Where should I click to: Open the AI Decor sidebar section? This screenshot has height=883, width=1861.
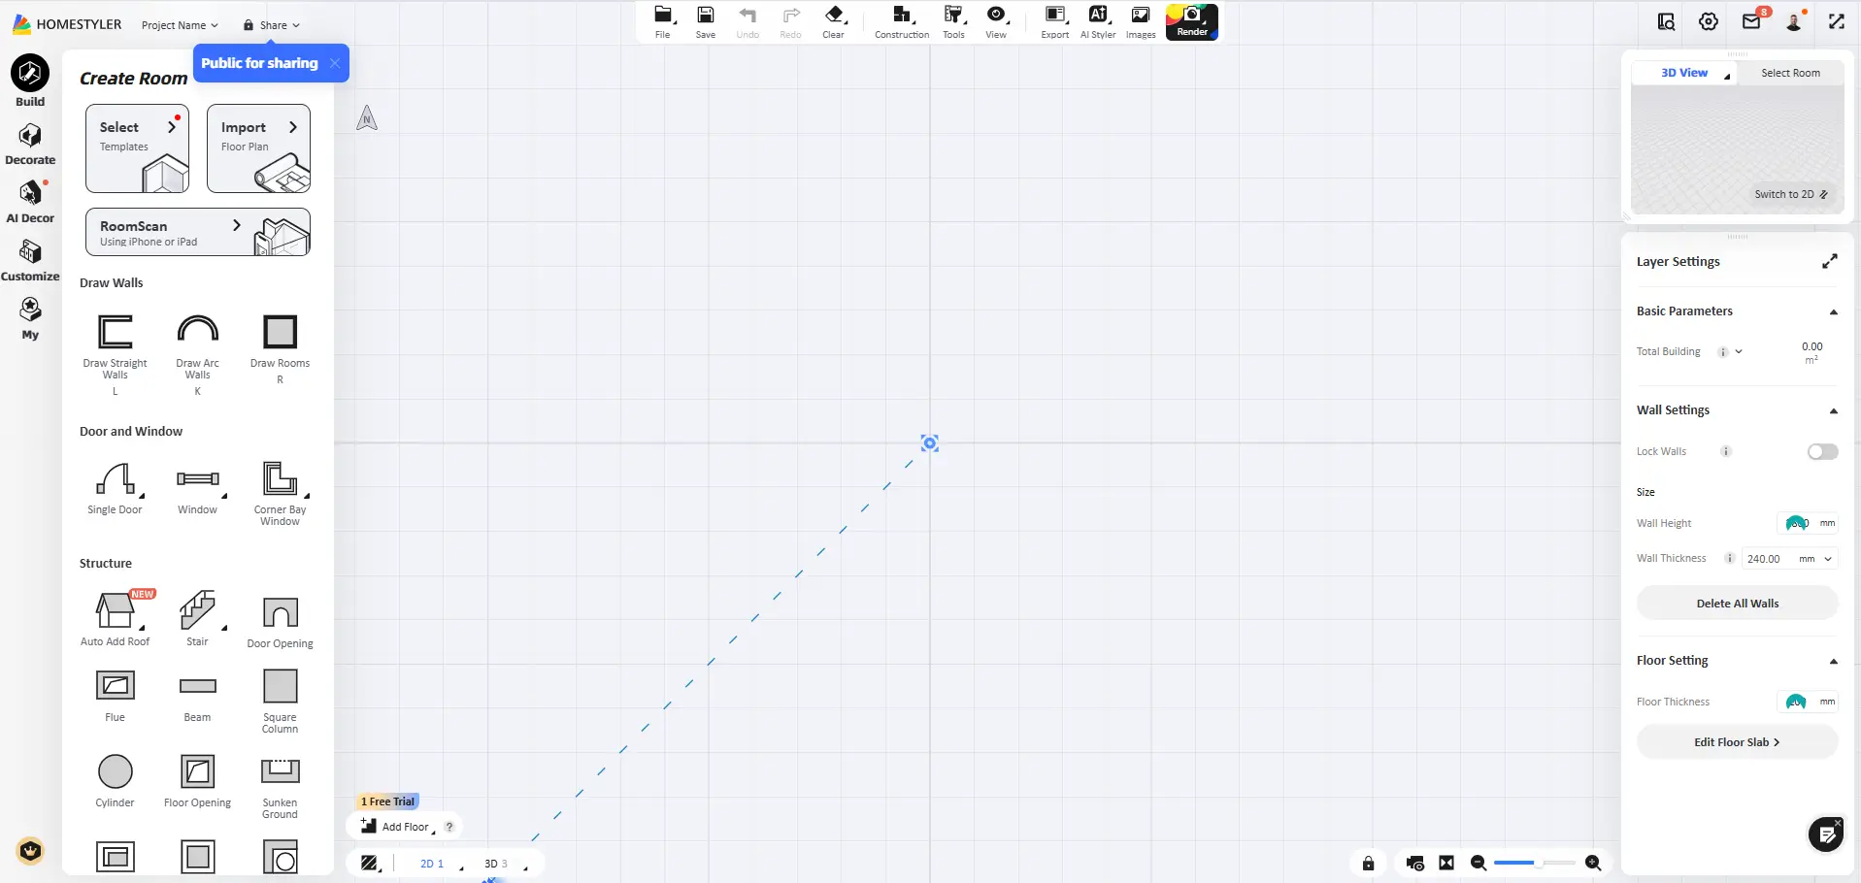click(30, 201)
